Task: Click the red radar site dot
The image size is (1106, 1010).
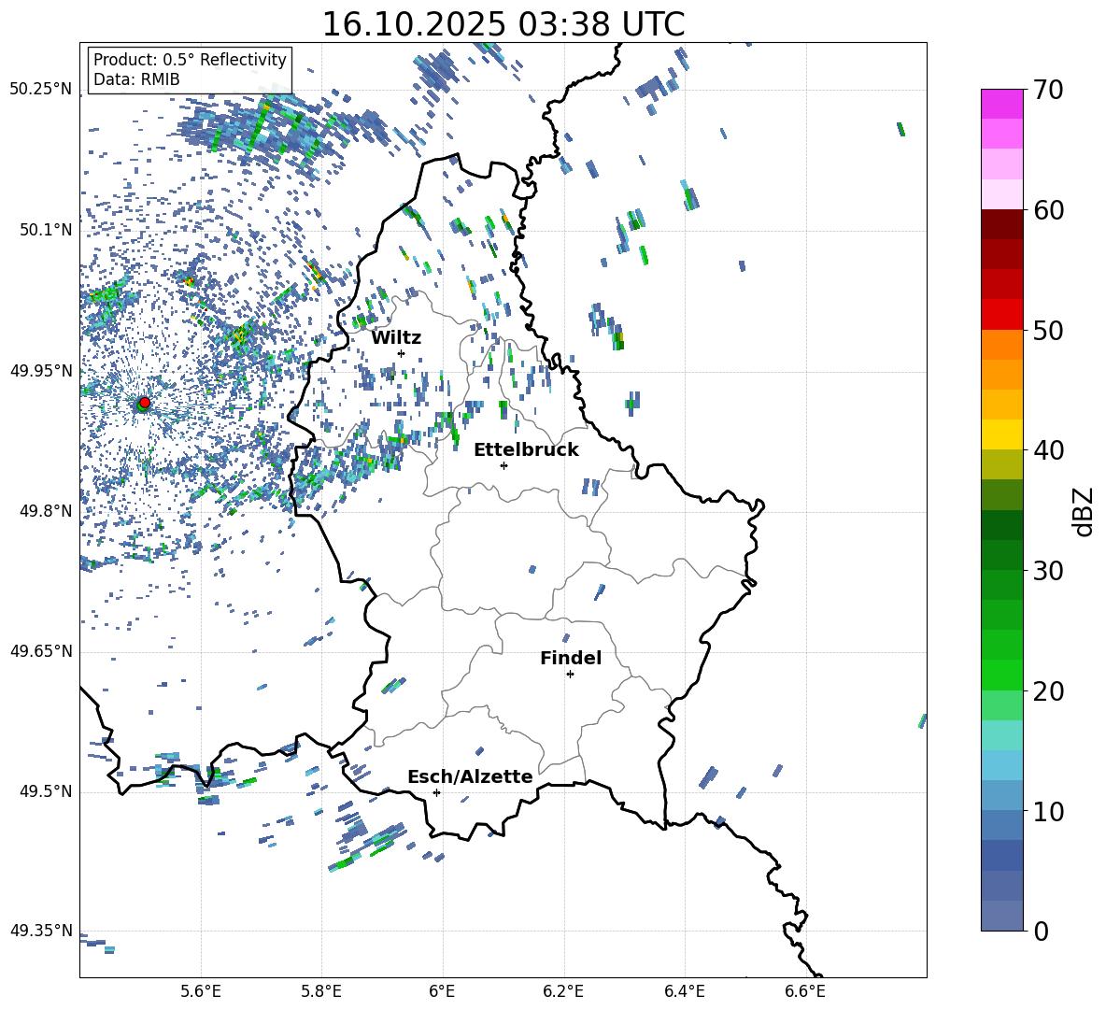Action: pyautogui.click(x=144, y=403)
